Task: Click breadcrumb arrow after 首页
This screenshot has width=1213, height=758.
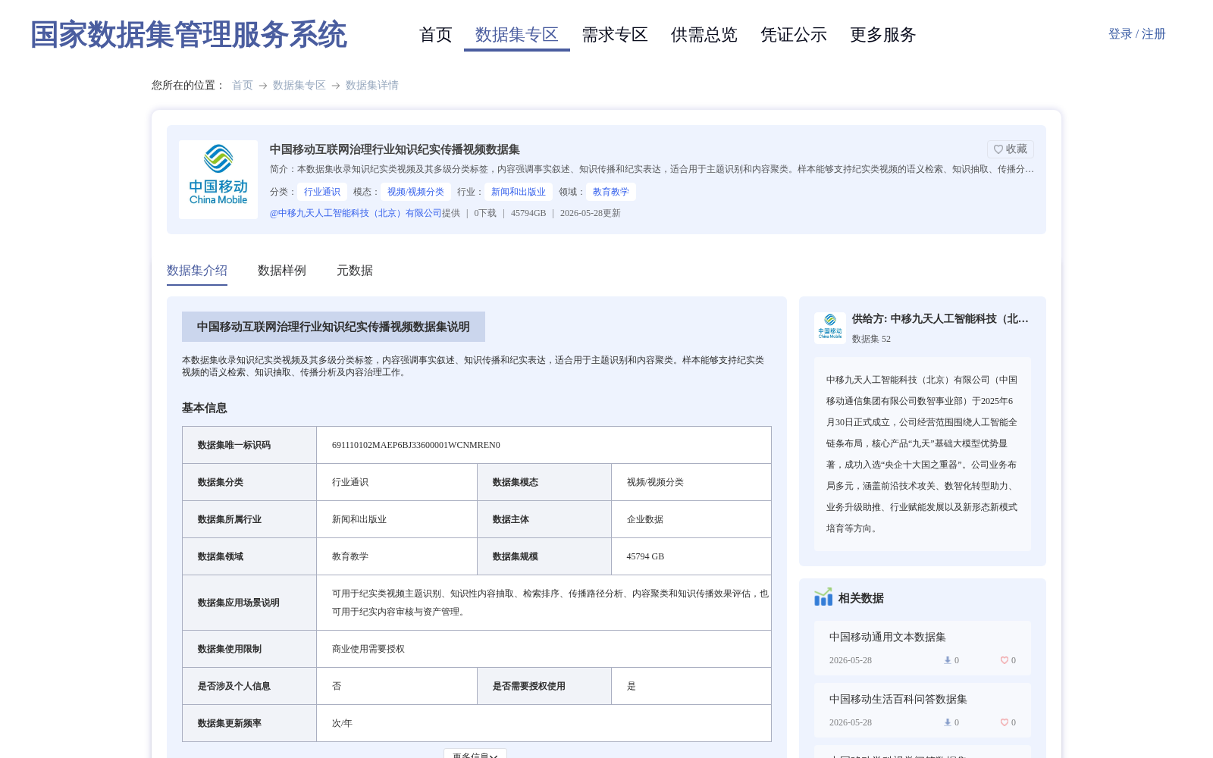Action: tap(263, 86)
